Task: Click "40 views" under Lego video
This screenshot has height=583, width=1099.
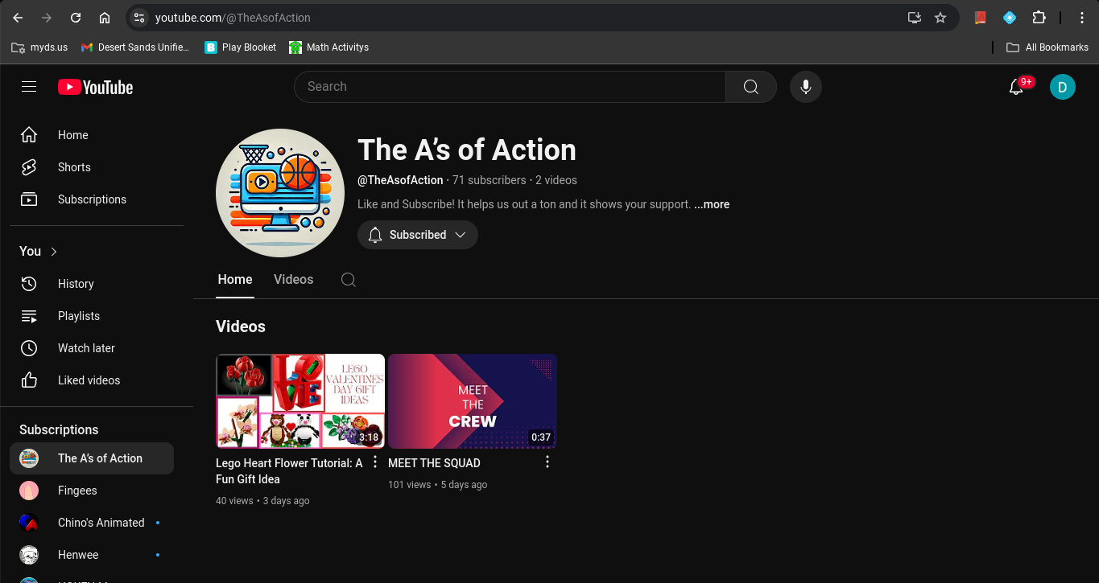Action: (x=234, y=501)
